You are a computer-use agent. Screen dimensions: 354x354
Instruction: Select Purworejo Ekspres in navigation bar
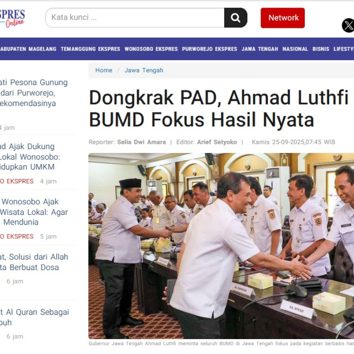pyautogui.click(x=210, y=49)
